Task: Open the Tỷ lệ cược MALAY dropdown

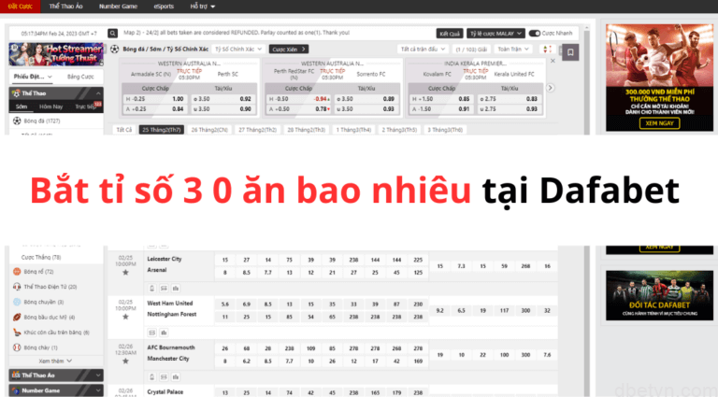Action: click(x=495, y=34)
